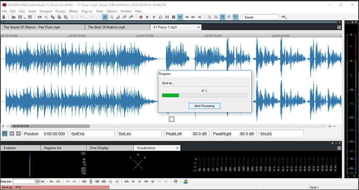Screen dimensions: 359x190
Task: Copy selection with copy icon
Action: (53, 17)
